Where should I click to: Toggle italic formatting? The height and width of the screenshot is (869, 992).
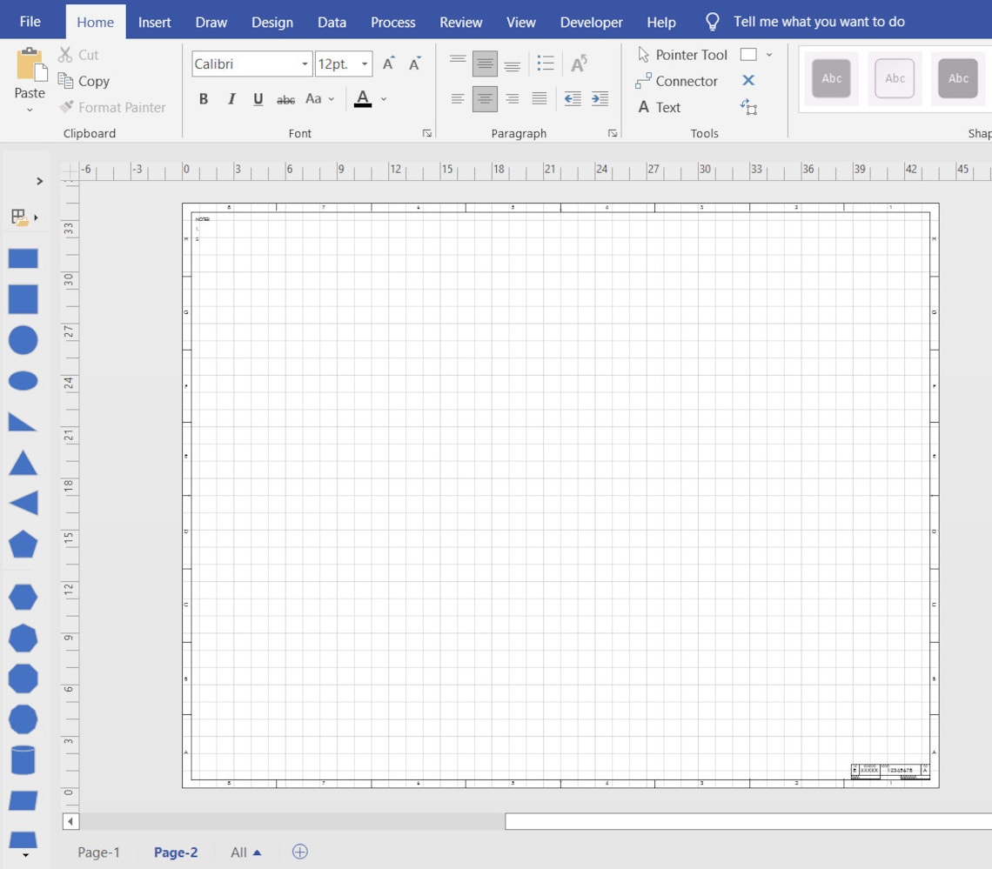coord(231,99)
